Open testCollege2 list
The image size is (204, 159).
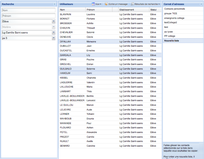point(183,22)
